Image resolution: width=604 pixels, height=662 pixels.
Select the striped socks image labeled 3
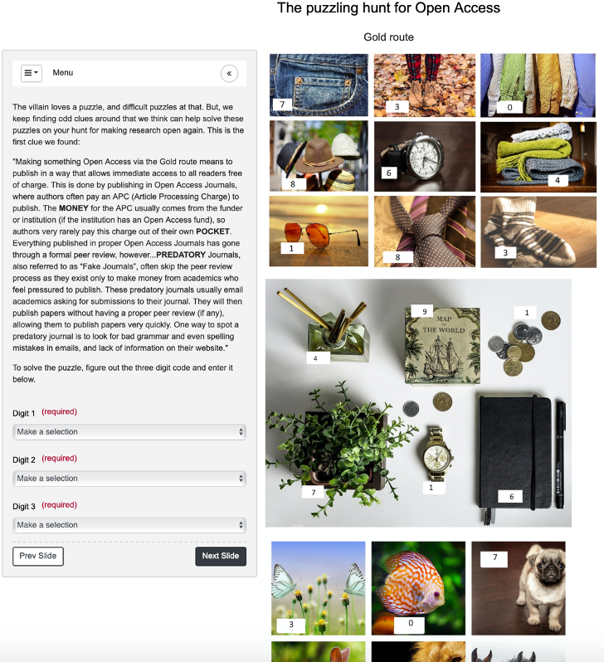coord(538,231)
